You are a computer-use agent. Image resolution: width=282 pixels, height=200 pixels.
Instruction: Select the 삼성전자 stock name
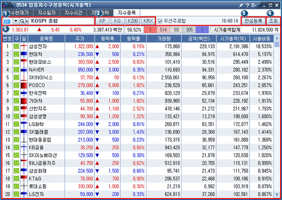click(38, 46)
